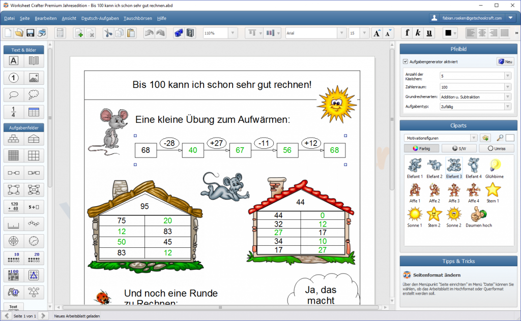Open the Deutsch-Aufgaben menu
Image resolution: width=521 pixels, height=321 pixels.
pyautogui.click(x=100, y=18)
